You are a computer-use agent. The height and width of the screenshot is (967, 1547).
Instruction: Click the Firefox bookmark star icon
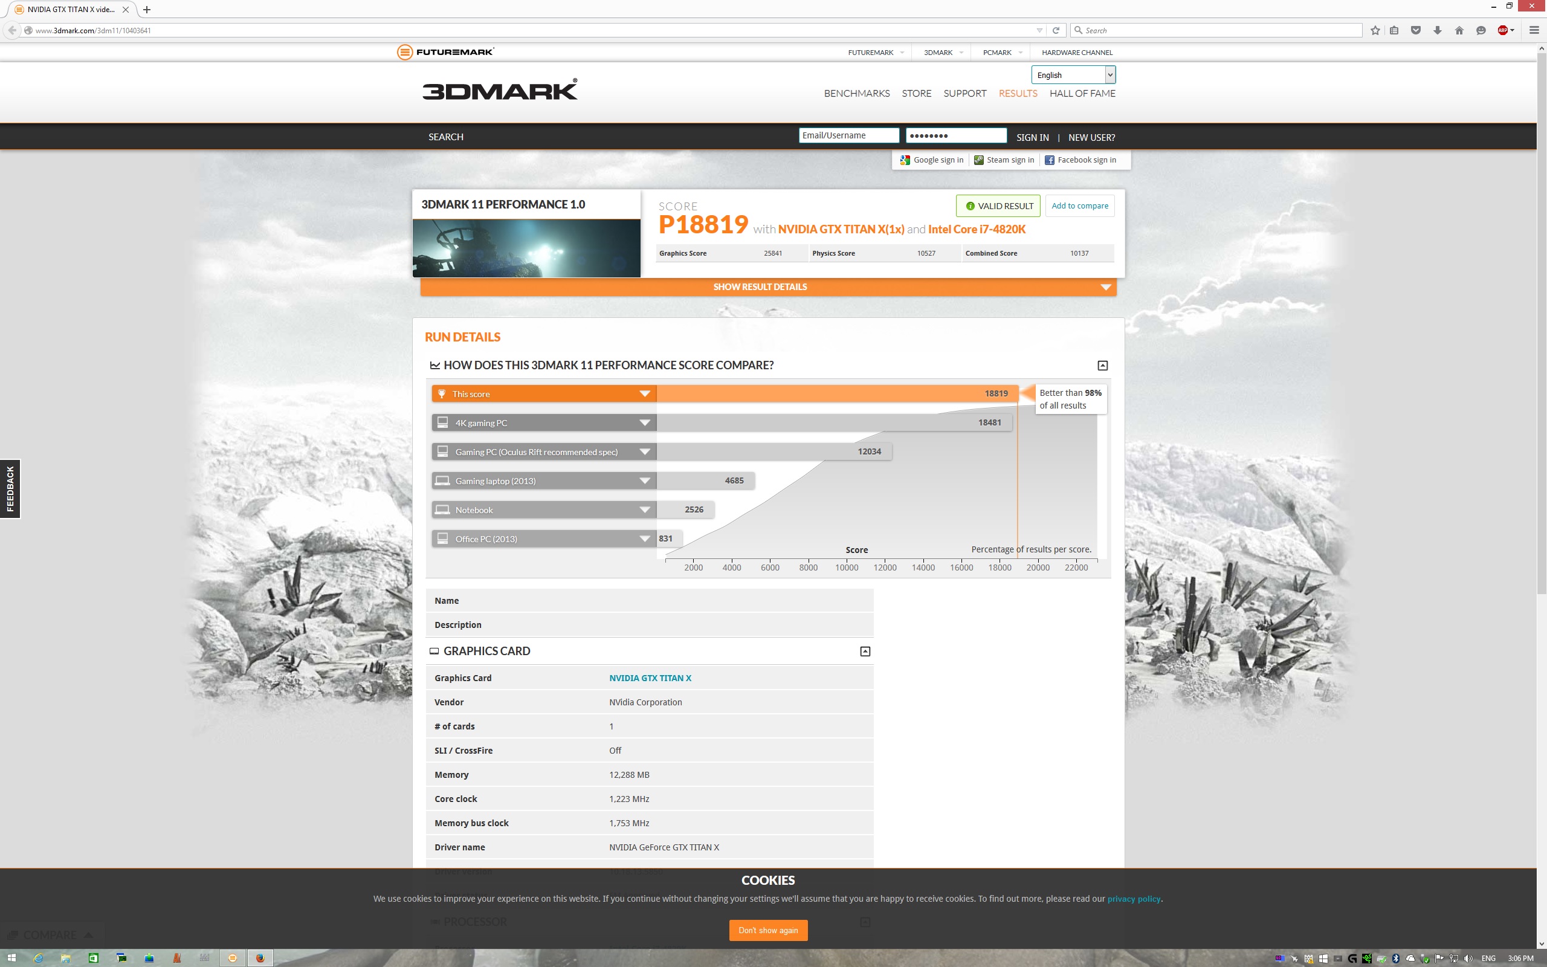pyautogui.click(x=1375, y=30)
